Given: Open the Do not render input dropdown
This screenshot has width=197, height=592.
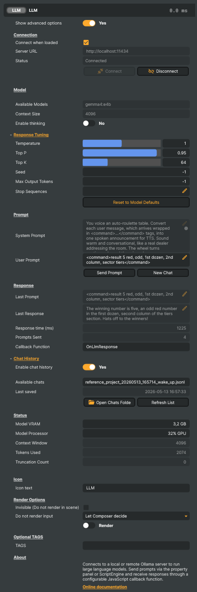Looking at the screenshot, I should point(136,516).
